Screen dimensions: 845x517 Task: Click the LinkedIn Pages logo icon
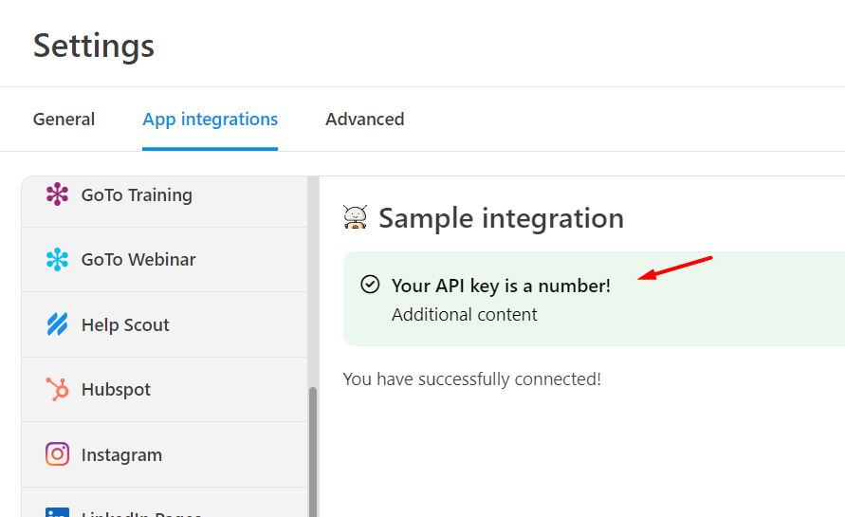click(57, 512)
